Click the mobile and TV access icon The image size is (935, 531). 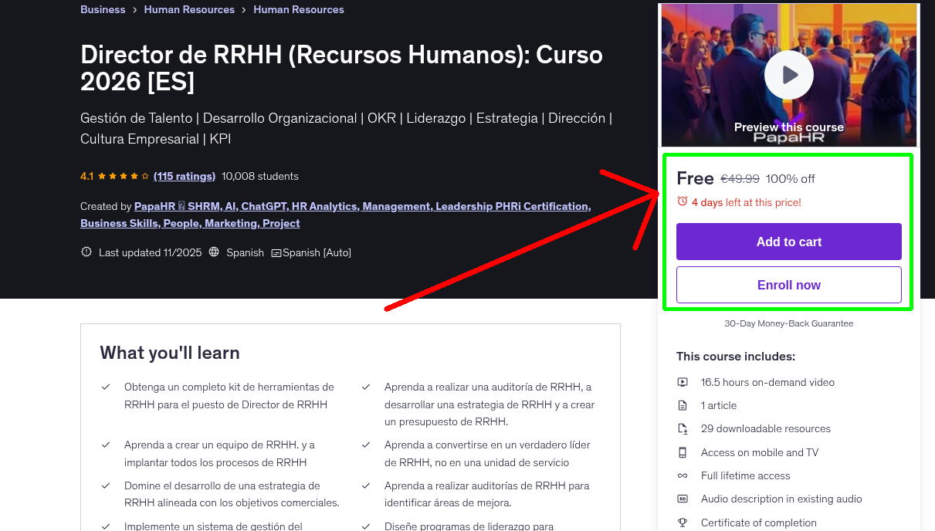683,452
